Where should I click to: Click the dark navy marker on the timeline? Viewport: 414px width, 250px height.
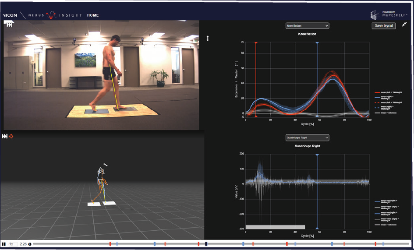(x=206, y=243)
